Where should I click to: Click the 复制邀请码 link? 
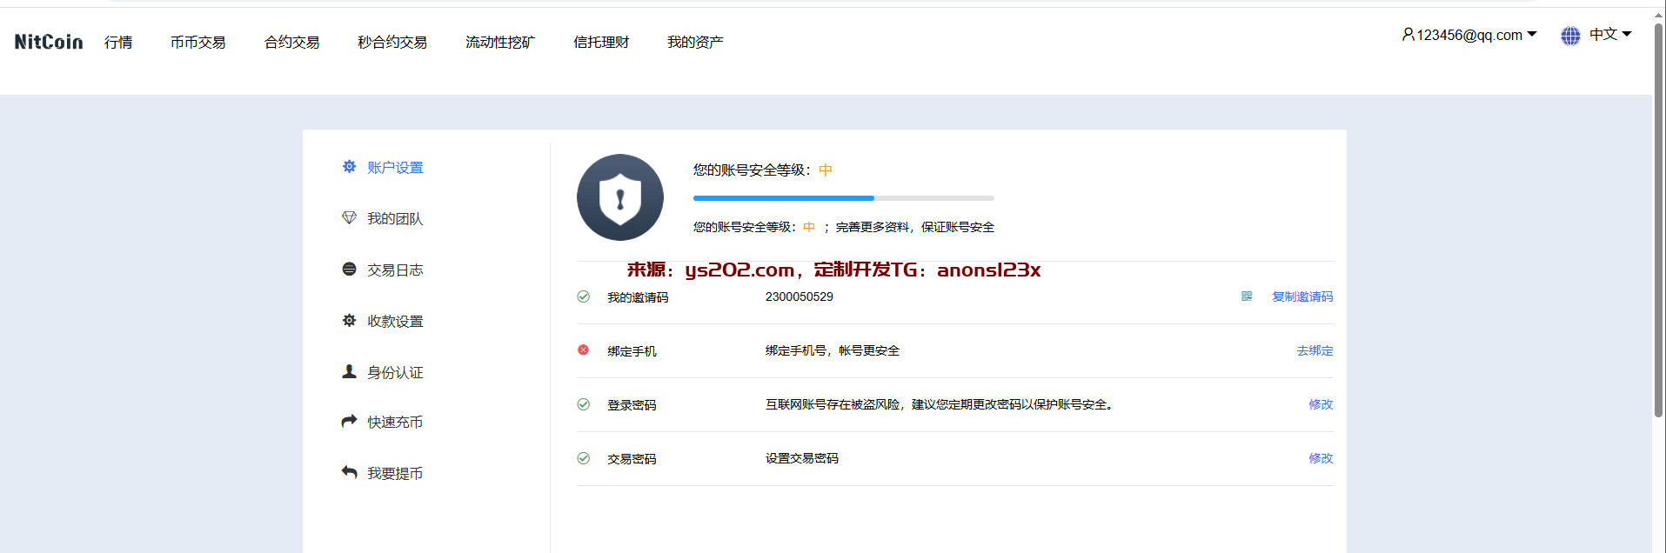click(x=1302, y=296)
